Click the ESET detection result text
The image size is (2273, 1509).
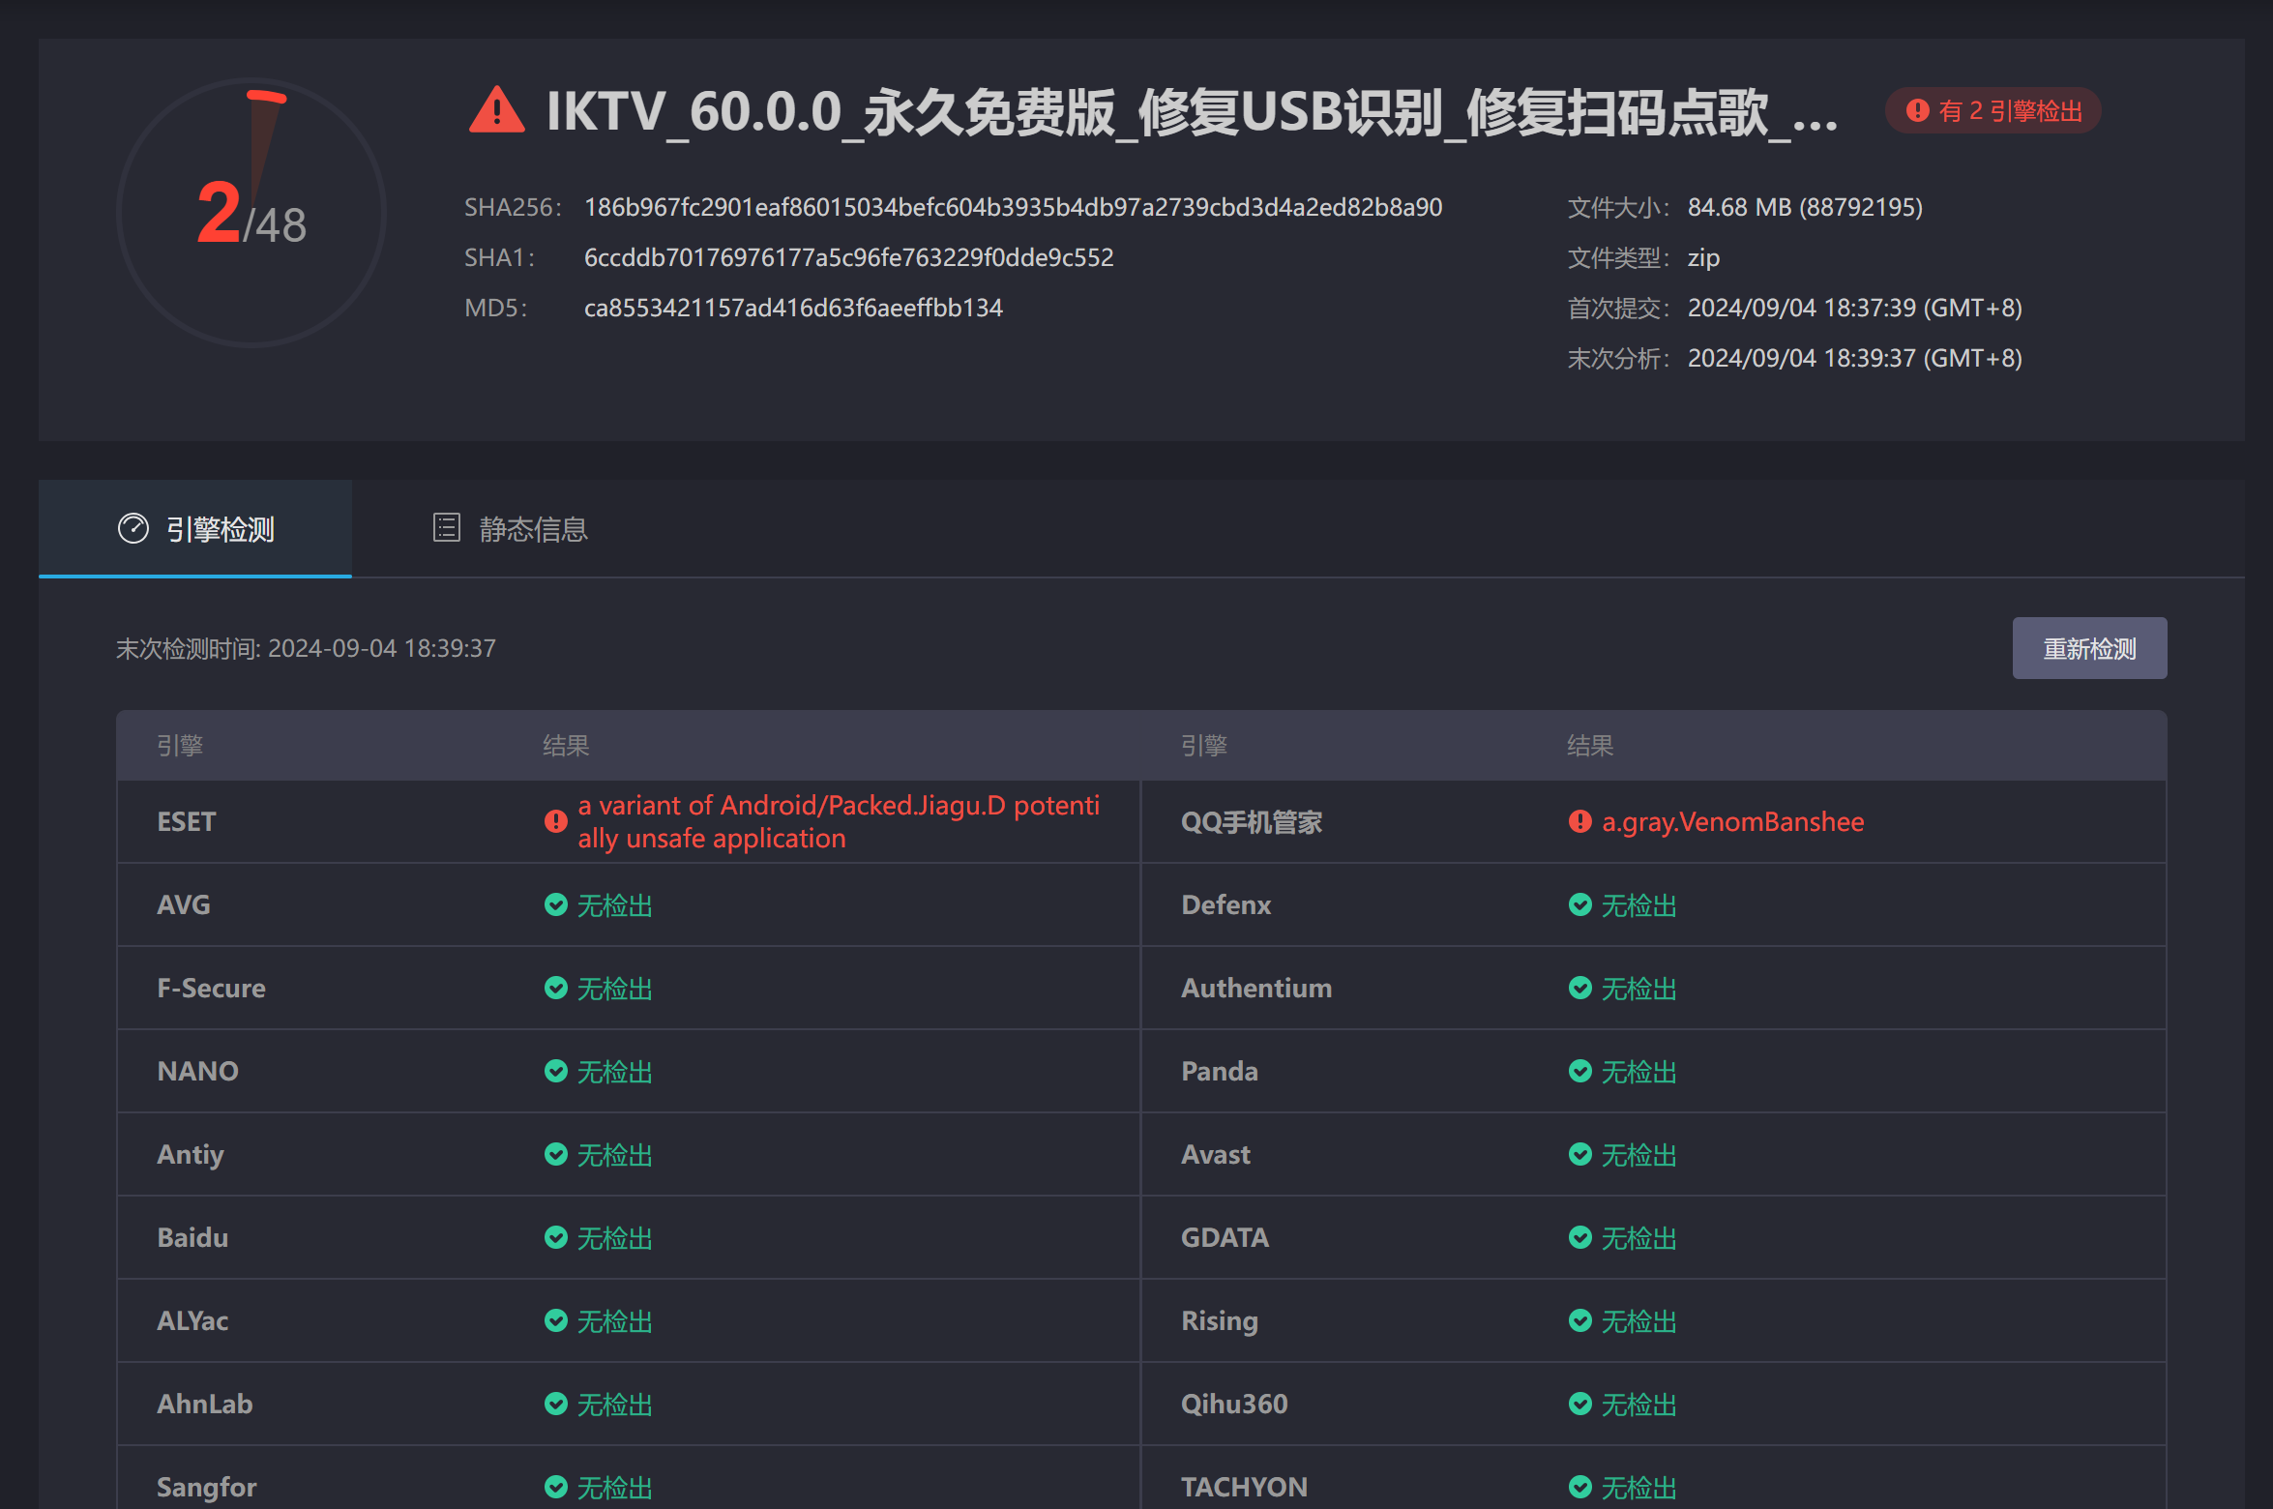pos(839,821)
